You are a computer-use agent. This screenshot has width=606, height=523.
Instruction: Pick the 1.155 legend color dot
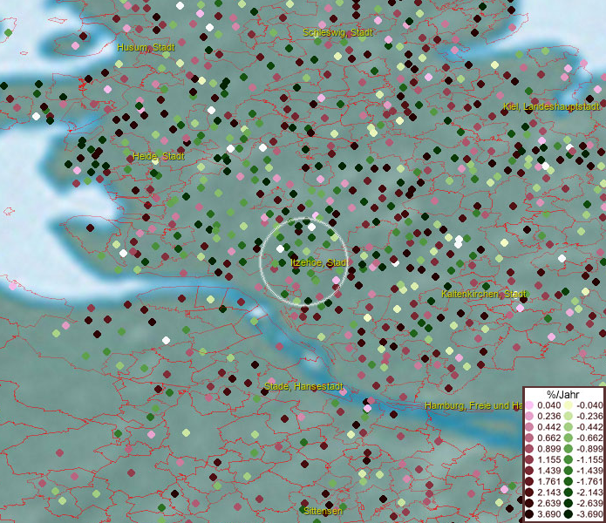coord(529,459)
